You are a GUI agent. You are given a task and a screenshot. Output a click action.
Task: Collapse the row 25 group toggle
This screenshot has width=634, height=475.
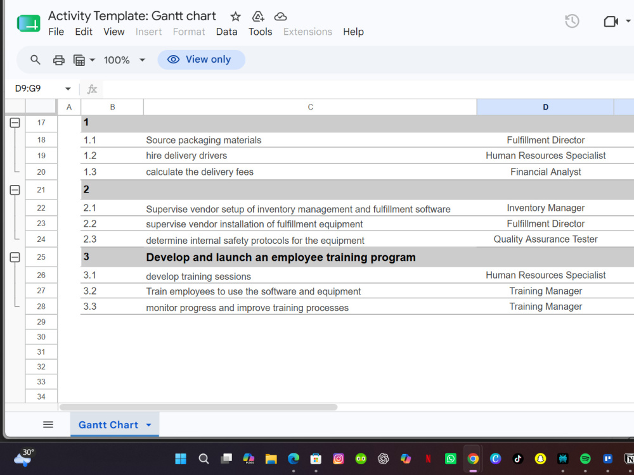coord(15,257)
